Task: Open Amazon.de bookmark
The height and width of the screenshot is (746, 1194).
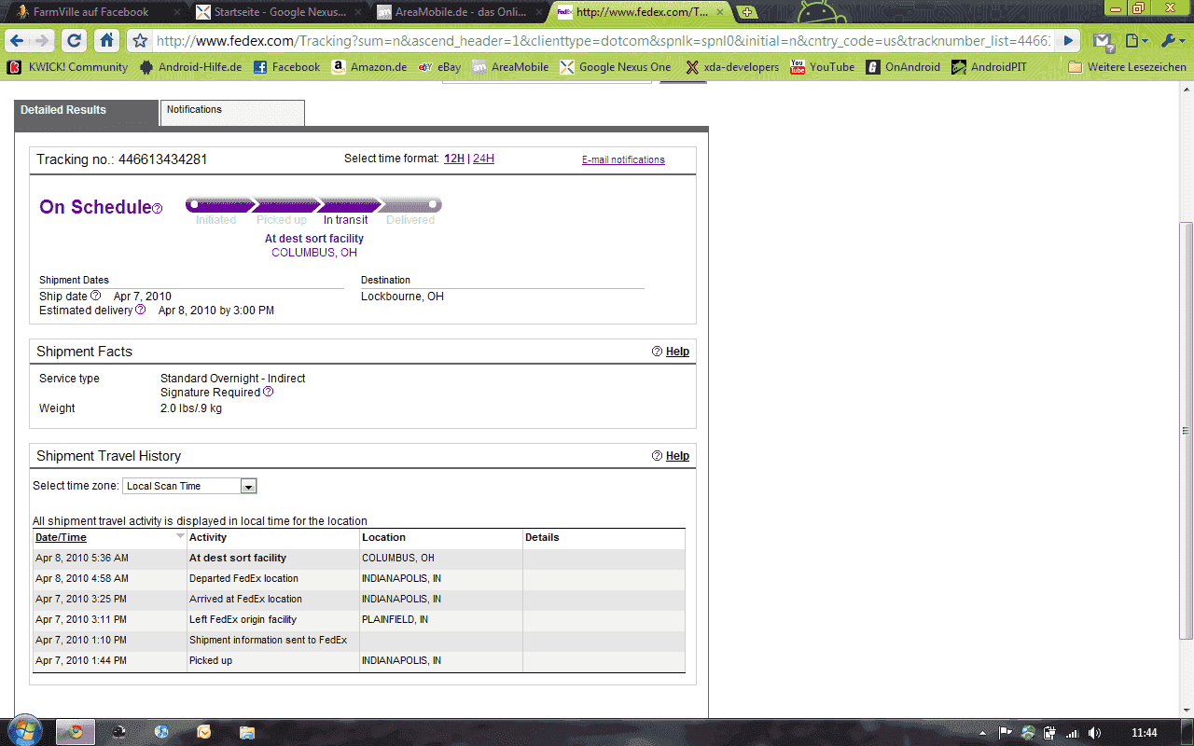Action: point(369,67)
